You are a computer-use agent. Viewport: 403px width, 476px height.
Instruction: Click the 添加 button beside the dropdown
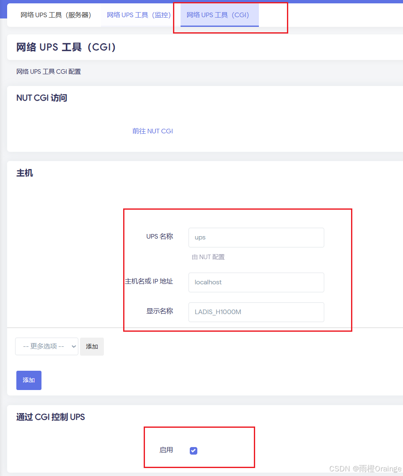(92, 346)
